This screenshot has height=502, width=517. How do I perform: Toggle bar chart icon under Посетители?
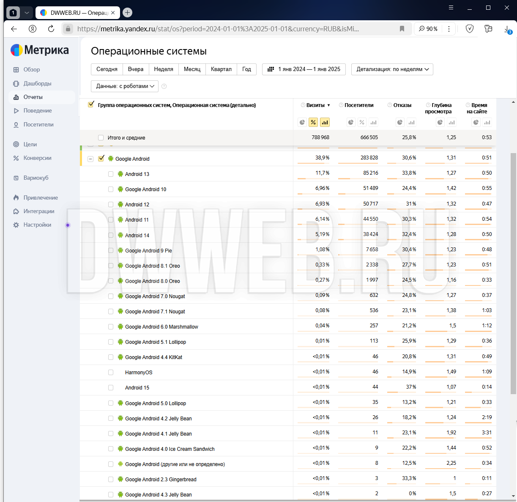pos(373,122)
